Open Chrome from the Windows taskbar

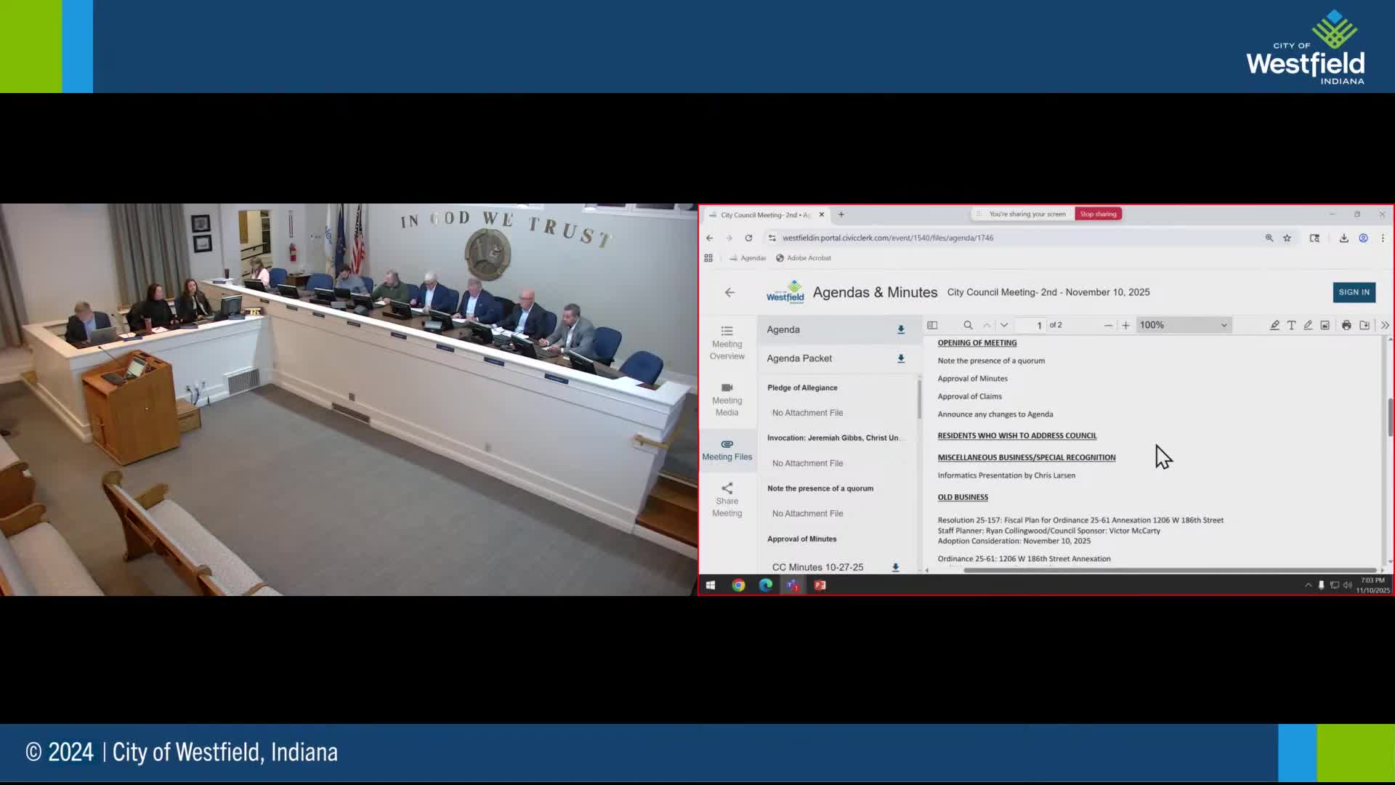click(738, 585)
